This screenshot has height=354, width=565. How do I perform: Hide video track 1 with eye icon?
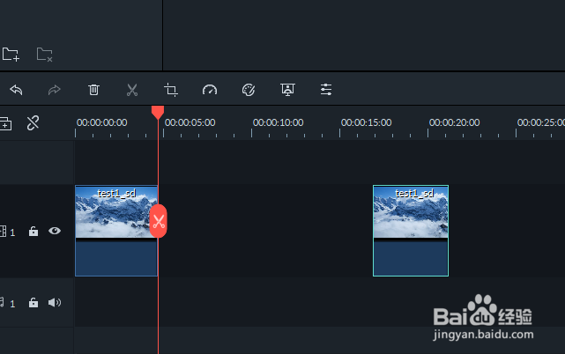pyautogui.click(x=55, y=231)
